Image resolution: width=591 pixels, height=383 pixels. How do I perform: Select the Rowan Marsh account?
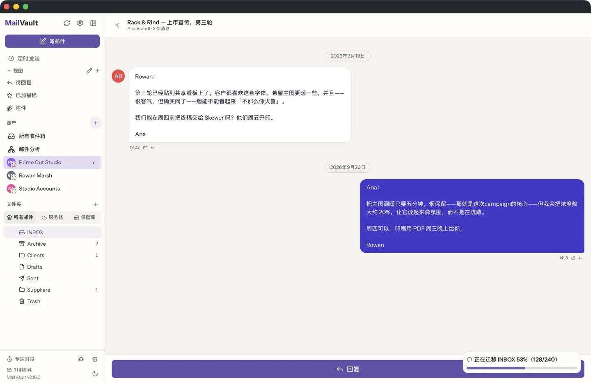coord(53,175)
